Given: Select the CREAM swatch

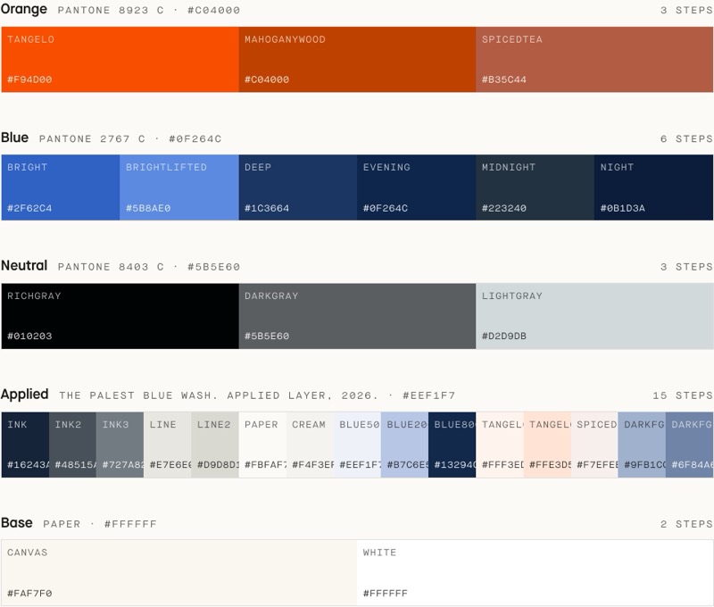Looking at the screenshot, I should [310, 445].
